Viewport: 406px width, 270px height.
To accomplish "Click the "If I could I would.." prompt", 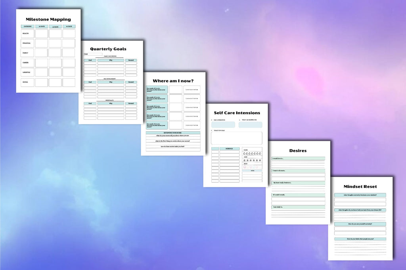I will 298,195.
